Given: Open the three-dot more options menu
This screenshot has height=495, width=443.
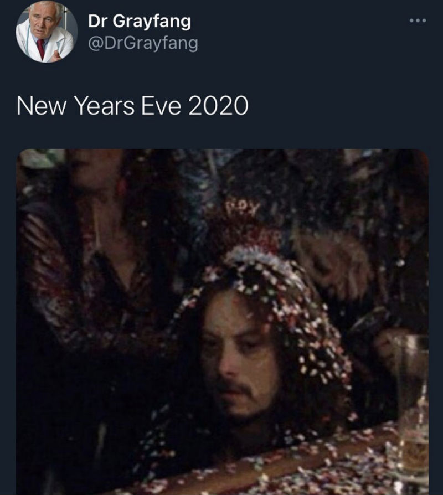Looking at the screenshot, I should click(x=418, y=20).
